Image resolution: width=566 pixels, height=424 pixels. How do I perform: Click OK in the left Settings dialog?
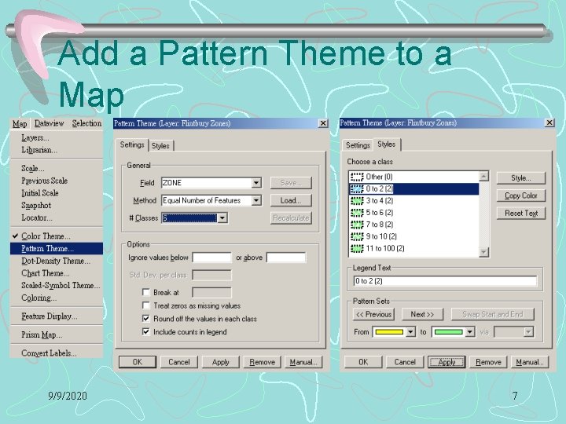click(137, 362)
